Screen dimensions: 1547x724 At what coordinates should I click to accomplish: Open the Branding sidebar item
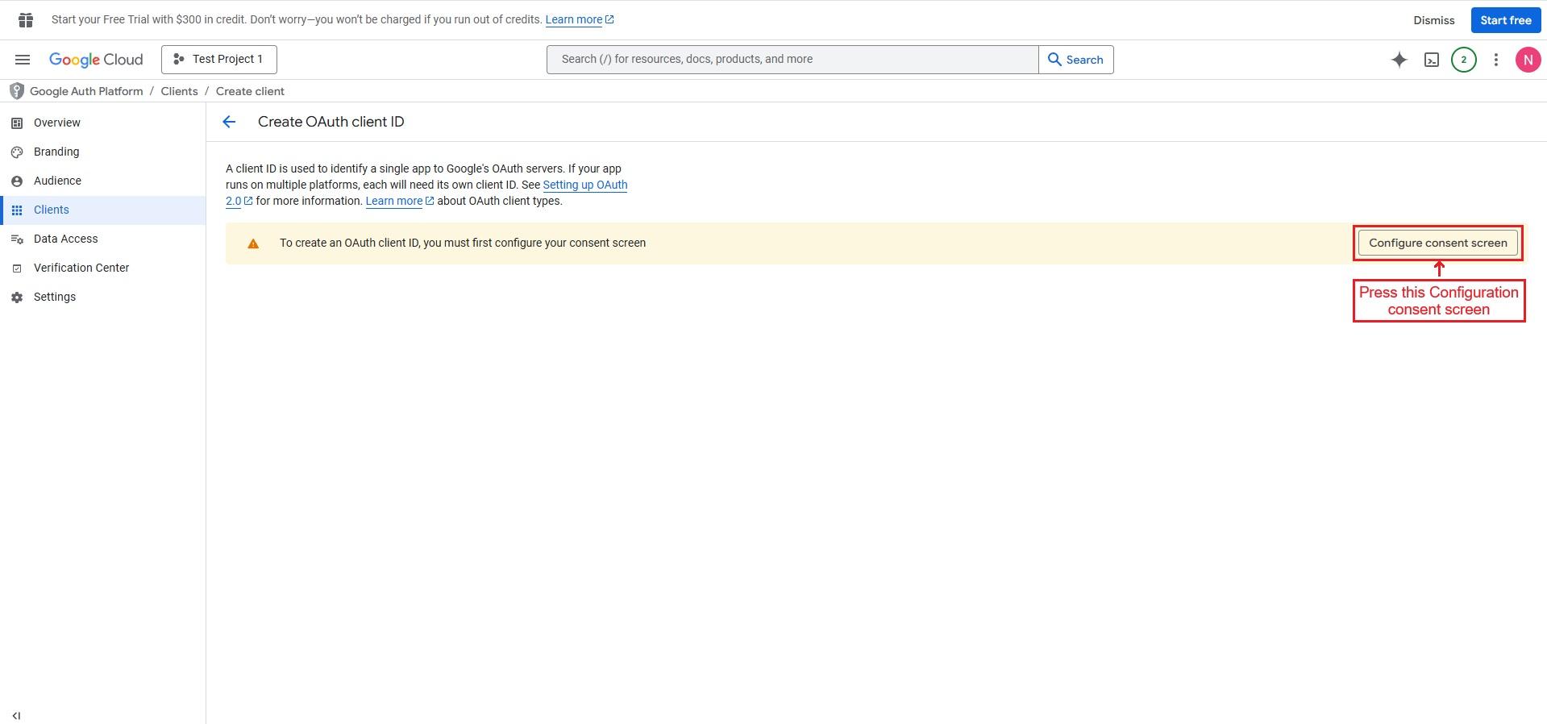pos(56,152)
